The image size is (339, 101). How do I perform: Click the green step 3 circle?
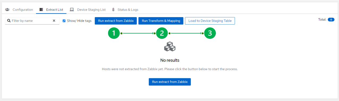click(x=210, y=33)
